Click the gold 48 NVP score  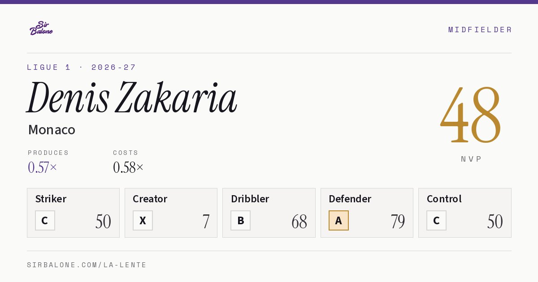tap(471, 114)
